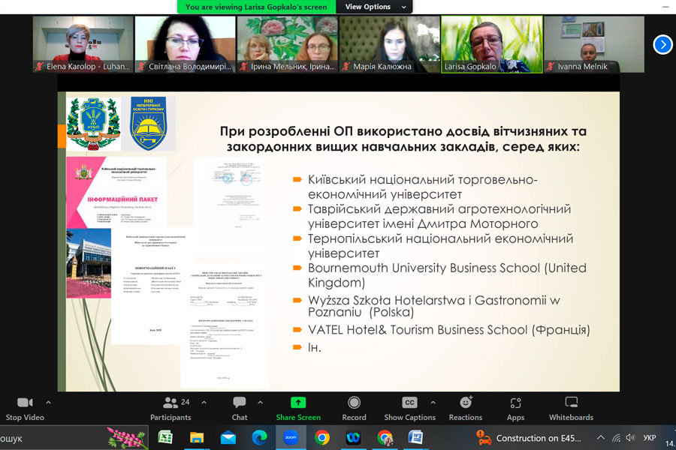This screenshot has height=450, width=676.
Task: Open Google Chrome from the taskbar
Action: coord(322,438)
